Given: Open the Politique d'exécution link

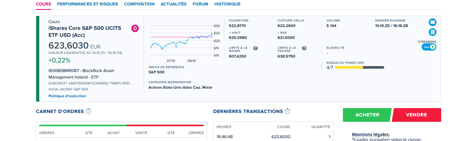Looking at the screenshot, I should coord(67,96).
